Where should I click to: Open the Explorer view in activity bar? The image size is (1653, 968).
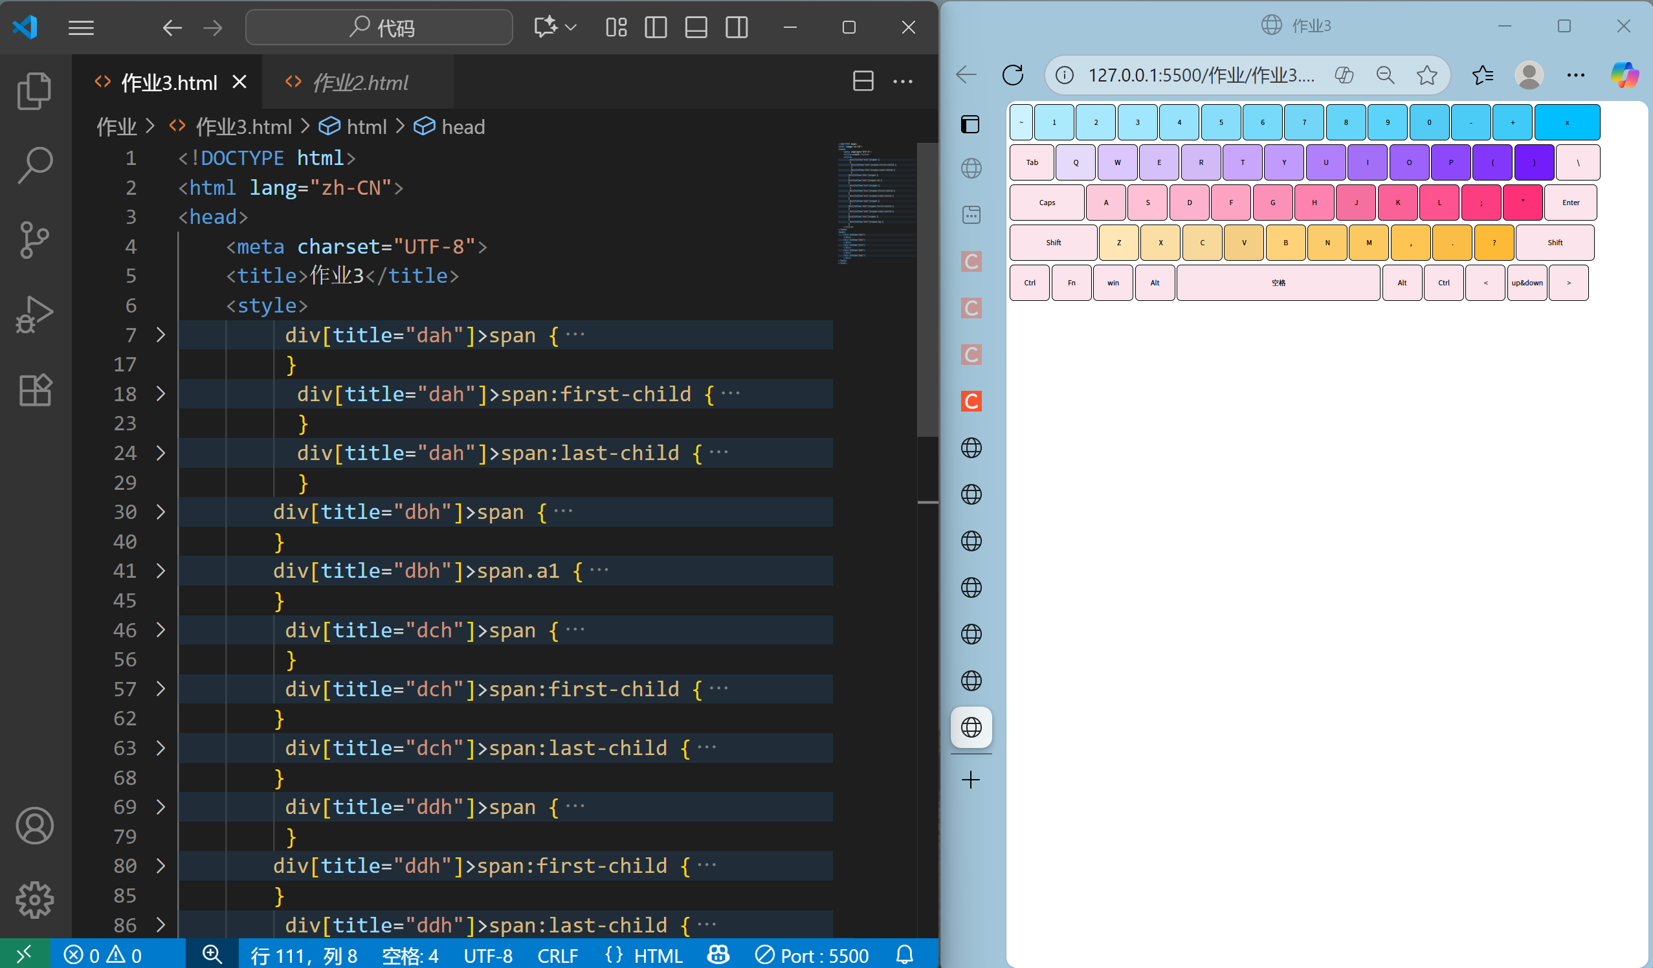tap(34, 91)
